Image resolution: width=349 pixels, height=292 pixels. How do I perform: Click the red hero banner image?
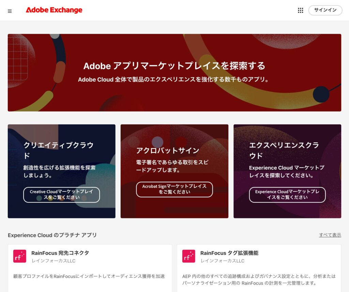174,96
